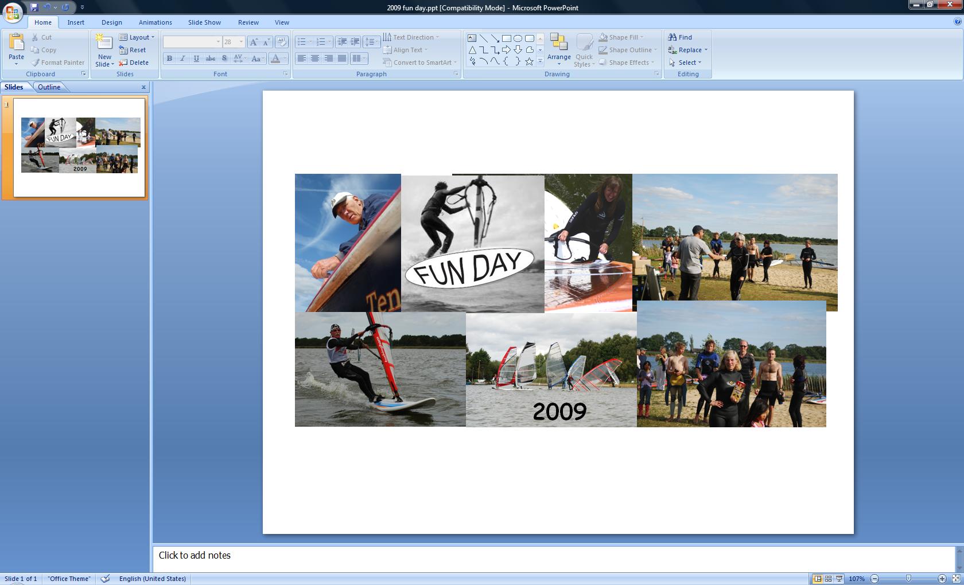Viewport: 964px width, 585px height.
Task: Select the Delete slide icon
Action: coord(123,63)
